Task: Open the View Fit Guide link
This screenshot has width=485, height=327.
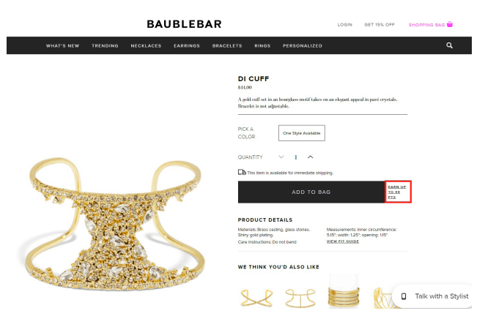Action: point(343,241)
